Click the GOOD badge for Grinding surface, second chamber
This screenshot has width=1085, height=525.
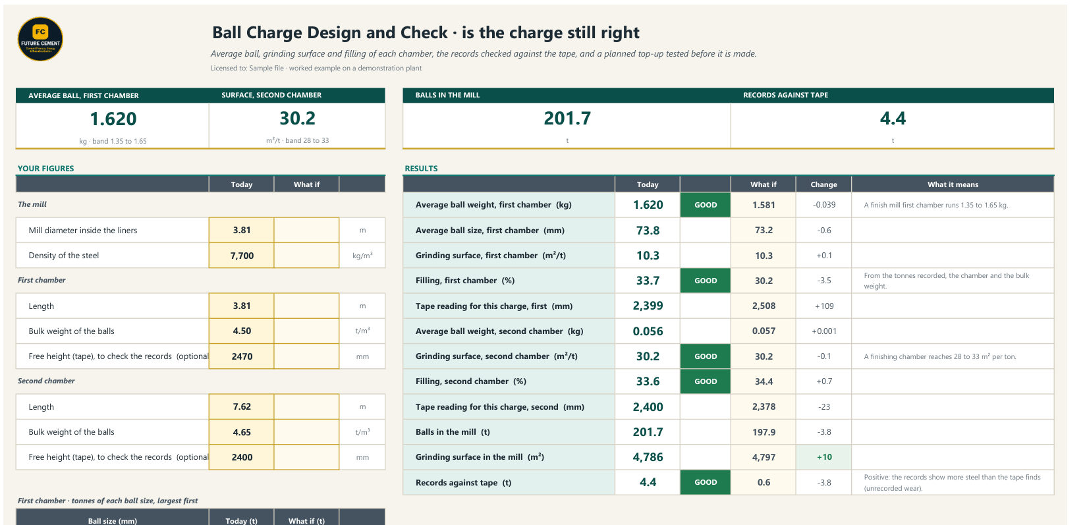[705, 356]
